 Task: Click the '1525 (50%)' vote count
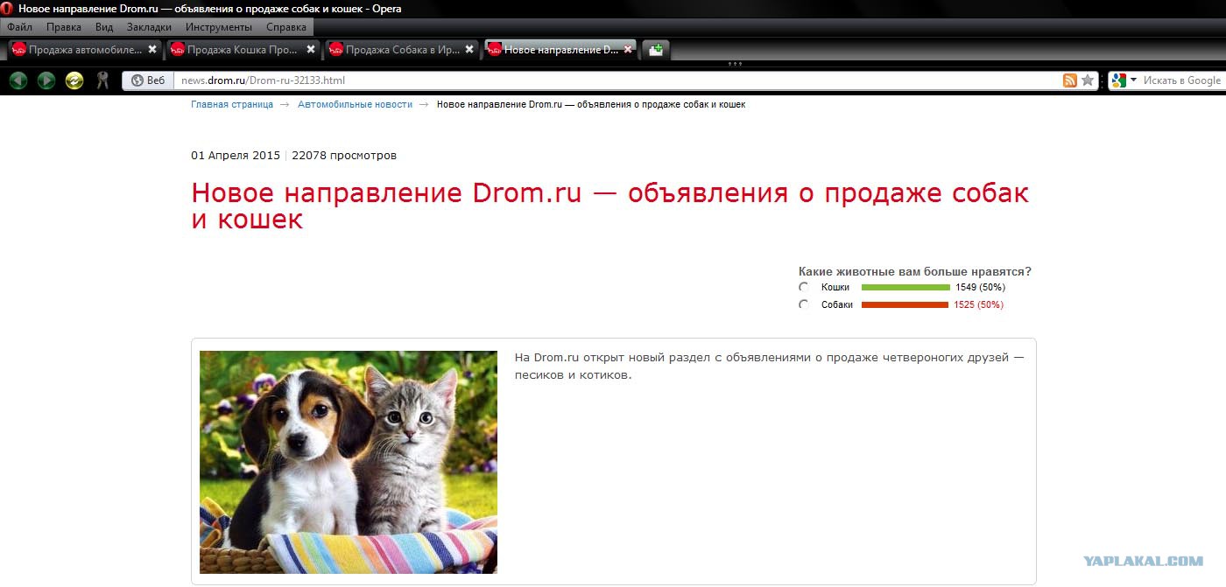[978, 304]
